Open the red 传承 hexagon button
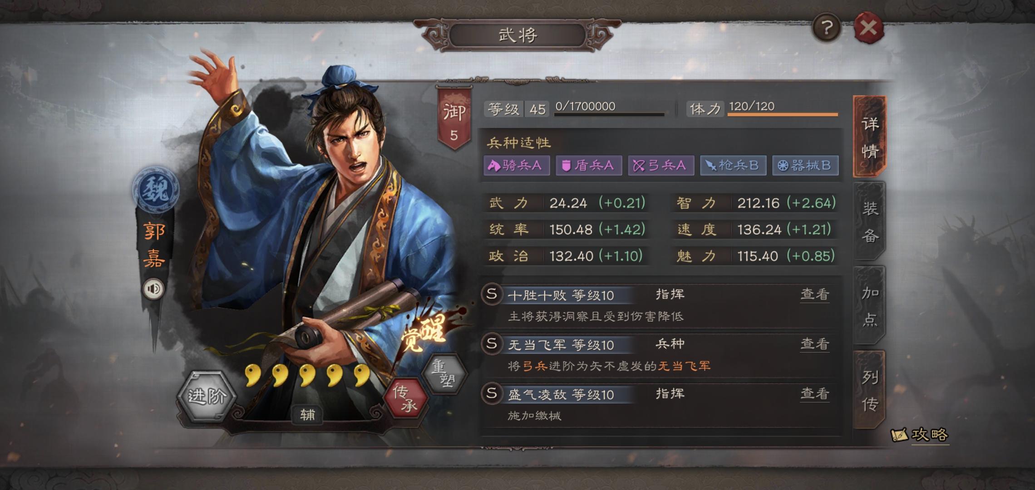 coord(406,398)
